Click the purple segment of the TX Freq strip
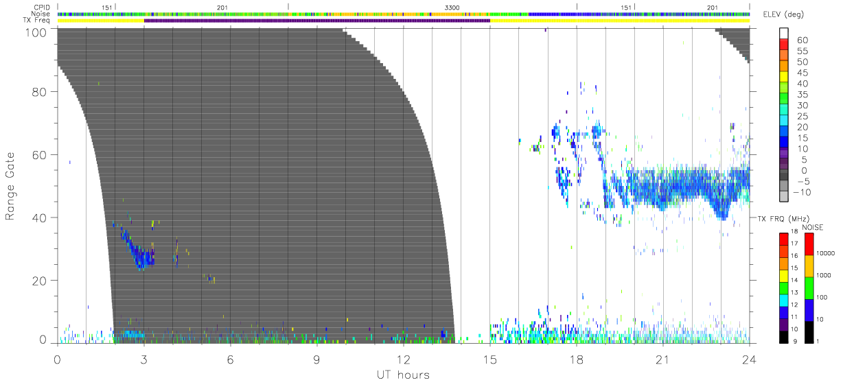This screenshot has height=389, width=843. [x=316, y=21]
